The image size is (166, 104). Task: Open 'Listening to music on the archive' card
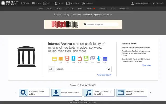(x=99, y=93)
